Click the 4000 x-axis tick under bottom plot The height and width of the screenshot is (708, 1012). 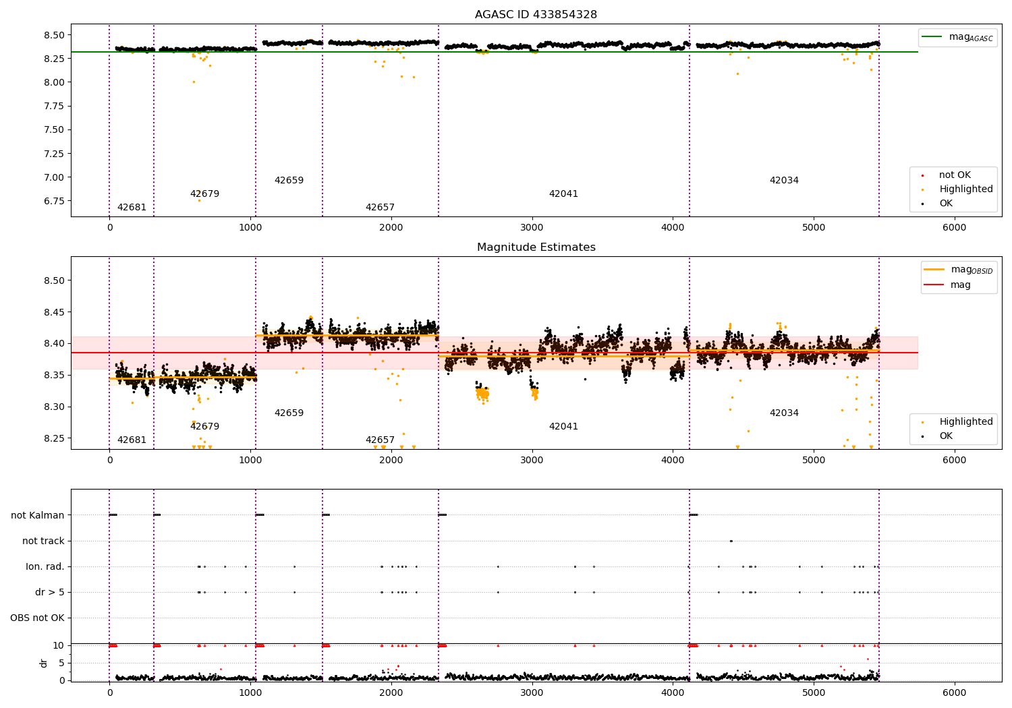673,693
